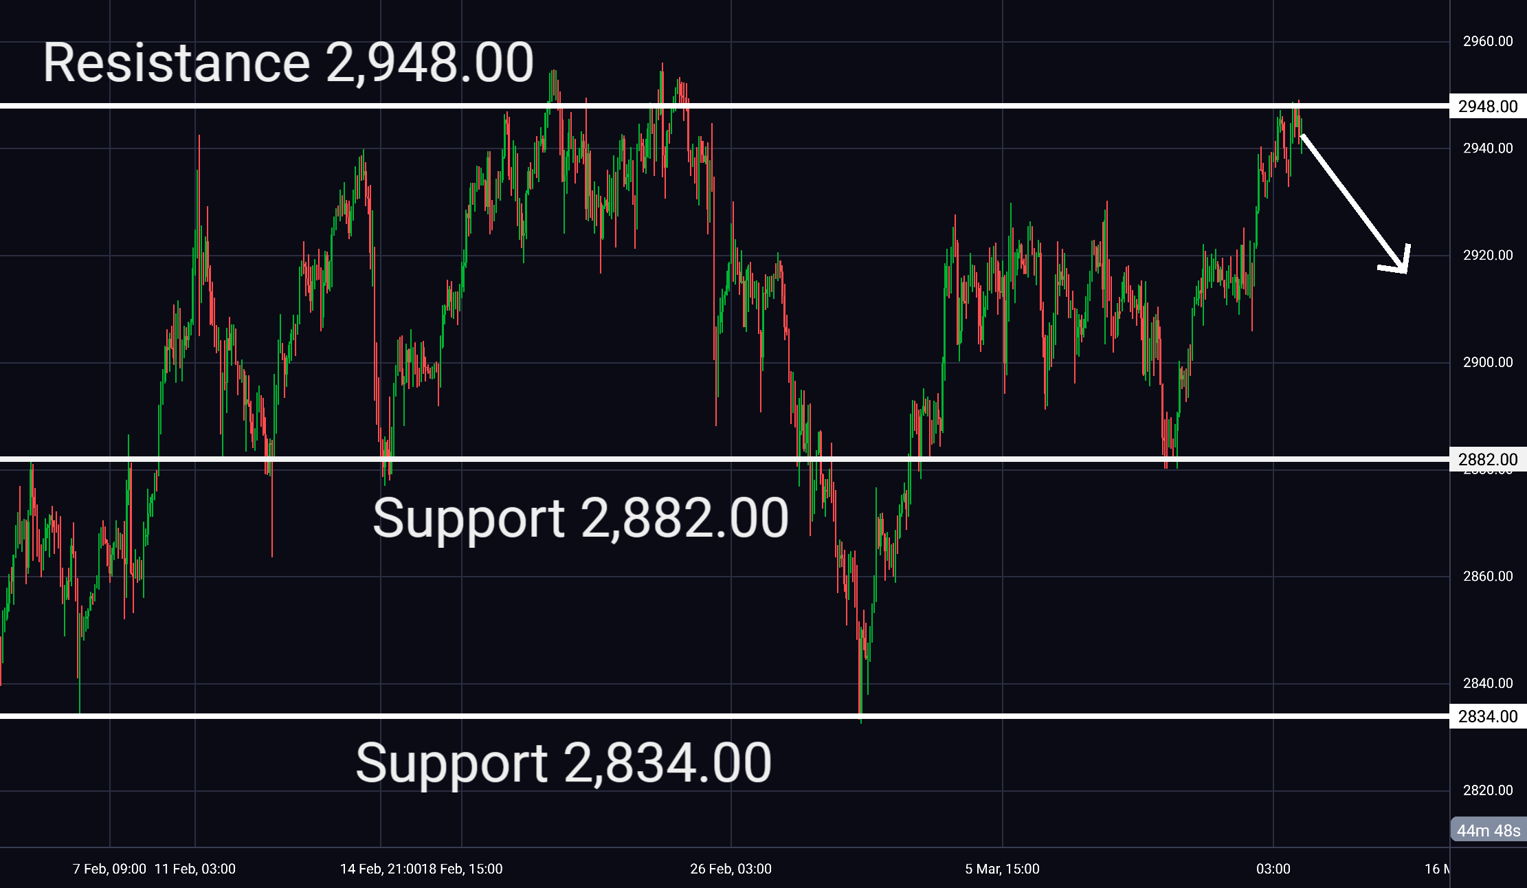Select the horizontal support line at 2882
Screen dimensions: 1527x888
[724, 459]
